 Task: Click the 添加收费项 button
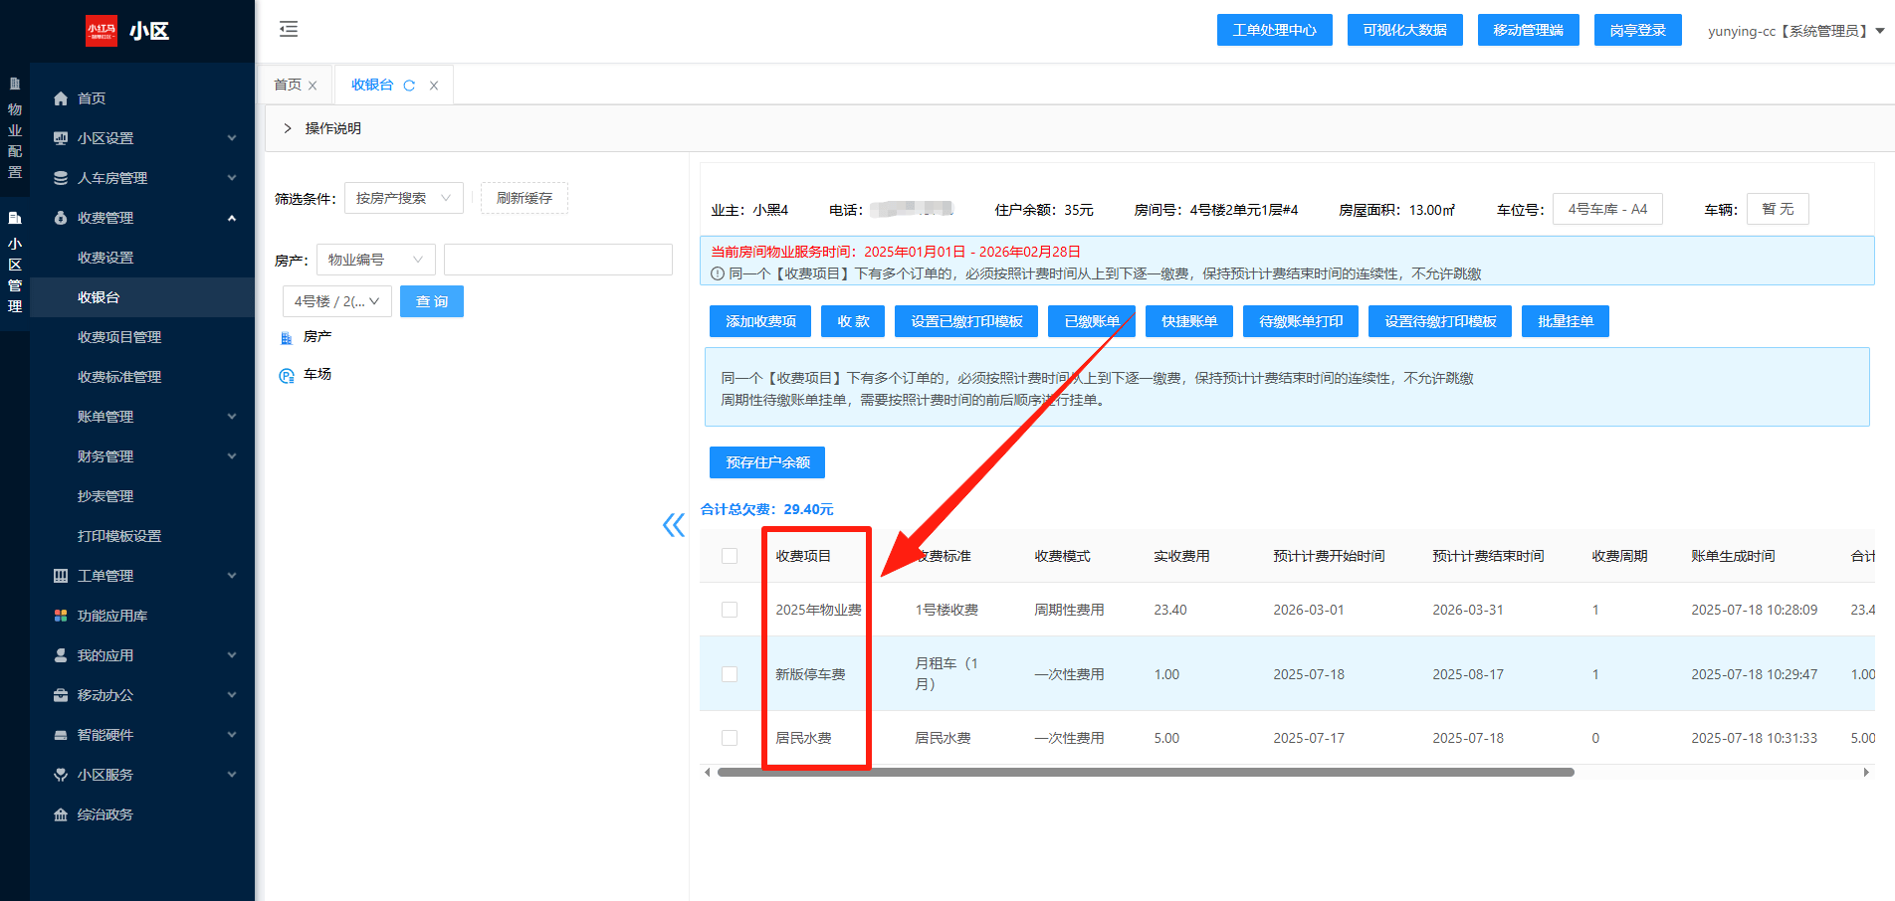coord(760,321)
